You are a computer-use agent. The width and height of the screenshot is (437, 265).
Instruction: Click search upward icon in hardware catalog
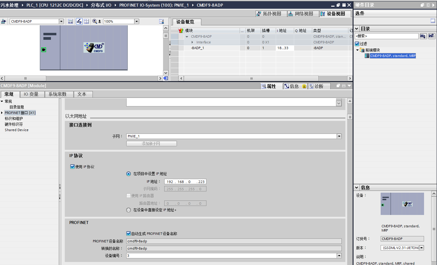tap(431, 36)
